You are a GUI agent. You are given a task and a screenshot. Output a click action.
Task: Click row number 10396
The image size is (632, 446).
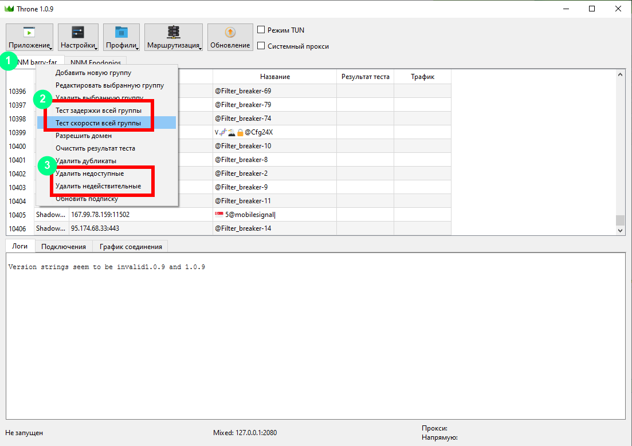click(x=17, y=92)
